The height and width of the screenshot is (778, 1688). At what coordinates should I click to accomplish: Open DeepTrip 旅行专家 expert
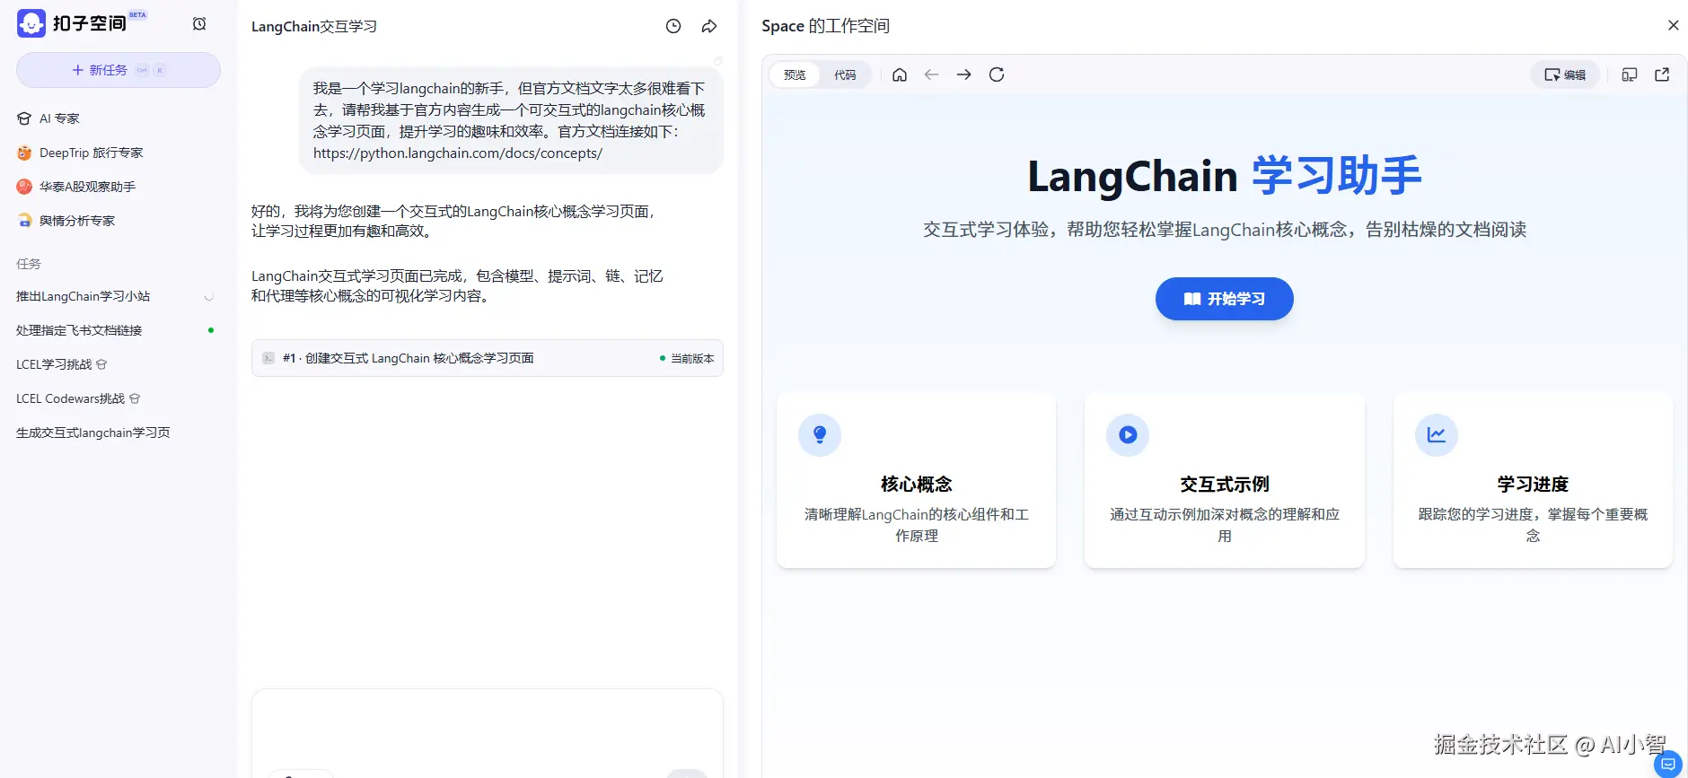(91, 153)
